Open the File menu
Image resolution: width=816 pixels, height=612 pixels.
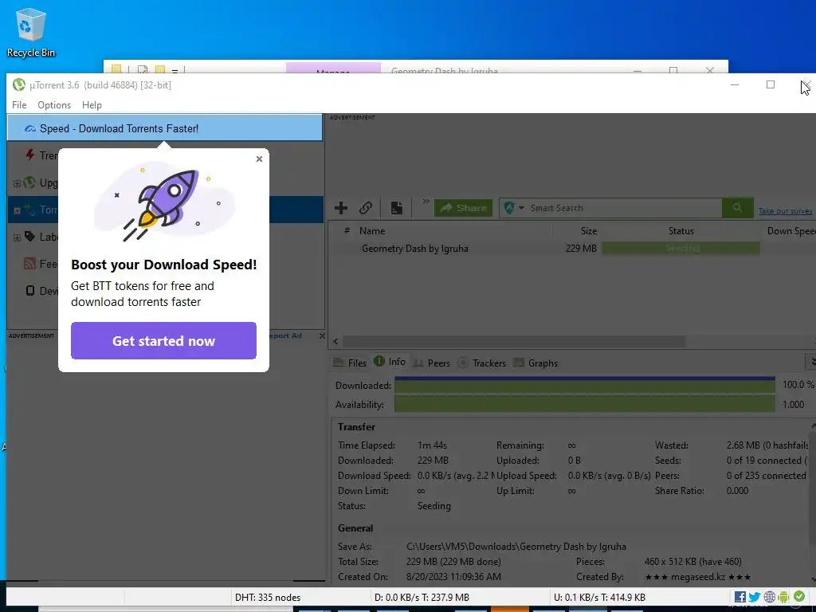pyautogui.click(x=19, y=105)
